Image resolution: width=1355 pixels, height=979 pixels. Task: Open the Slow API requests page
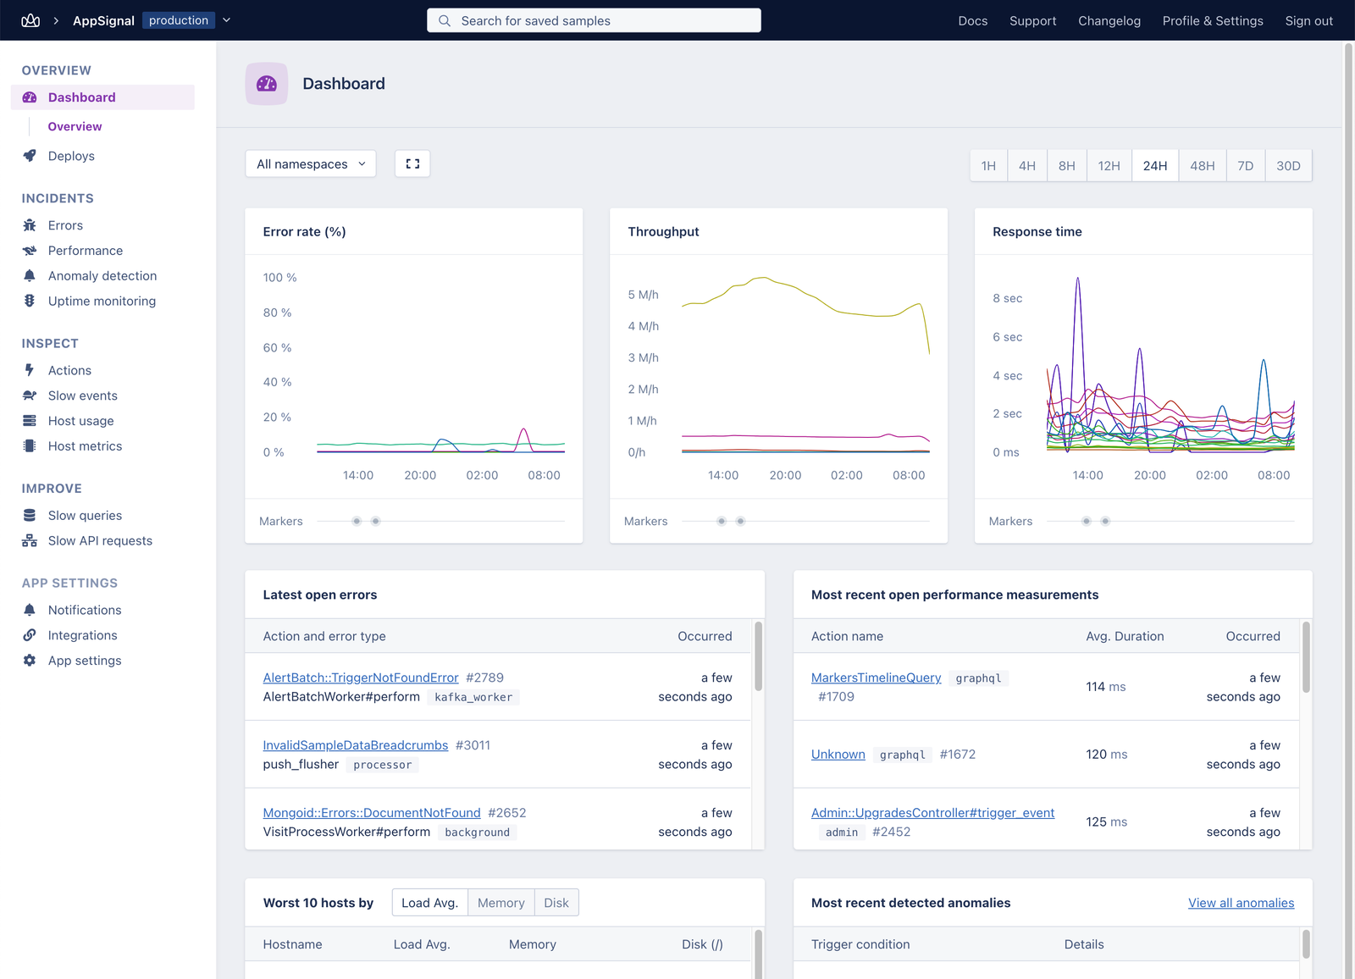pyautogui.click(x=100, y=540)
